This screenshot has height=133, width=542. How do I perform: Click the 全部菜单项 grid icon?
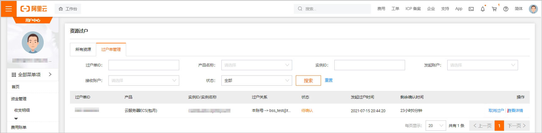click(14, 75)
